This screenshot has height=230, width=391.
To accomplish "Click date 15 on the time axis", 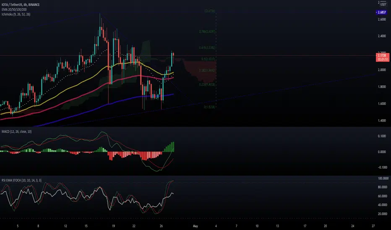I will [86, 226].
